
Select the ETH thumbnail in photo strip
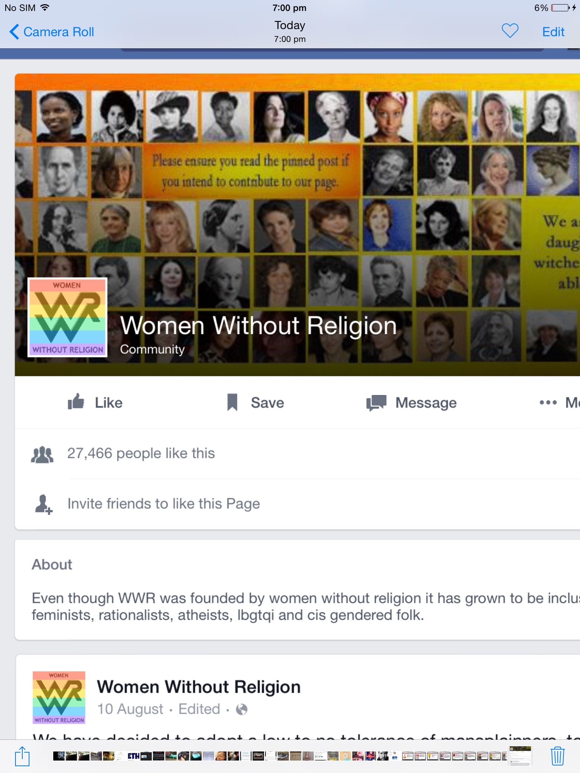pyautogui.click(x=133, y=756)
